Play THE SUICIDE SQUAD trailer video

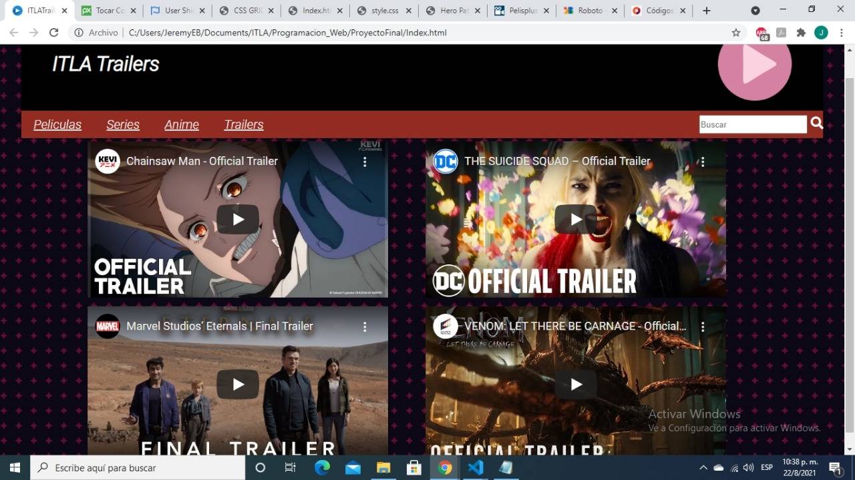pyautogui.click(x=576, y=220)
